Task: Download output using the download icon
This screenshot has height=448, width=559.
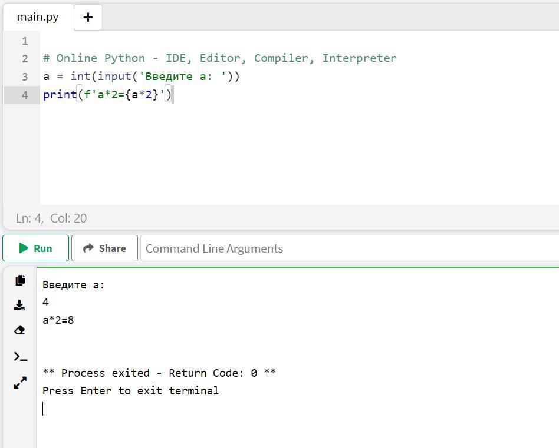Action: point(19,305)
